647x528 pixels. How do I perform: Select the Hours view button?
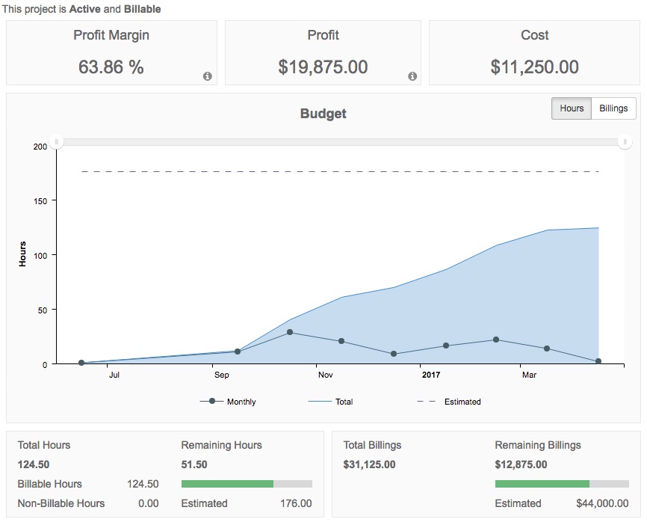point(571,108)
